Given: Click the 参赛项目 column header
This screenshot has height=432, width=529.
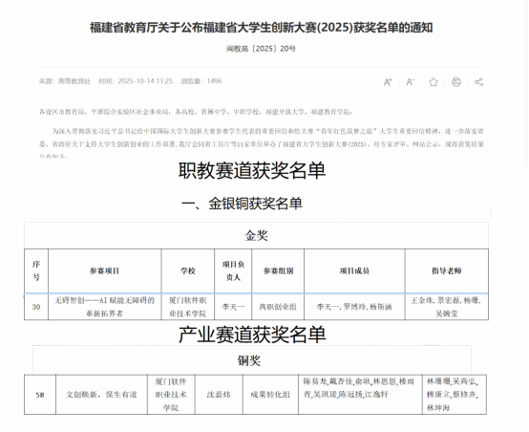Looking at the screenshot, I should pos(105,270).
